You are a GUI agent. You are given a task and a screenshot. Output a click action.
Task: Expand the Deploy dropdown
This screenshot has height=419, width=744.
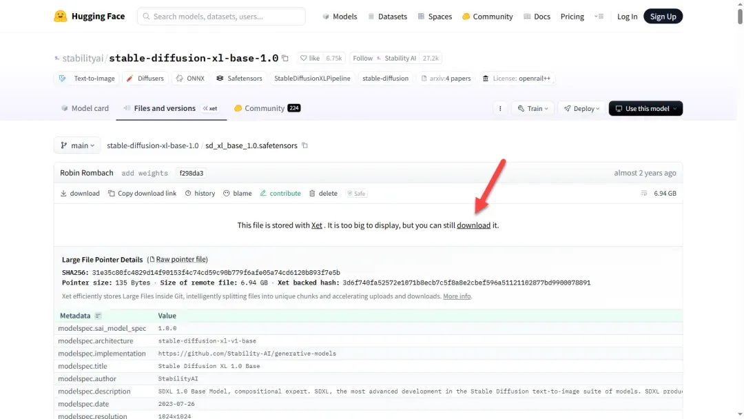pos(581,109)
